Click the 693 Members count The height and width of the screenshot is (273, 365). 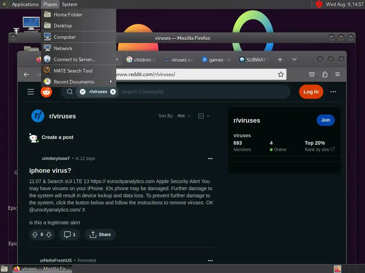click(242, 146)
